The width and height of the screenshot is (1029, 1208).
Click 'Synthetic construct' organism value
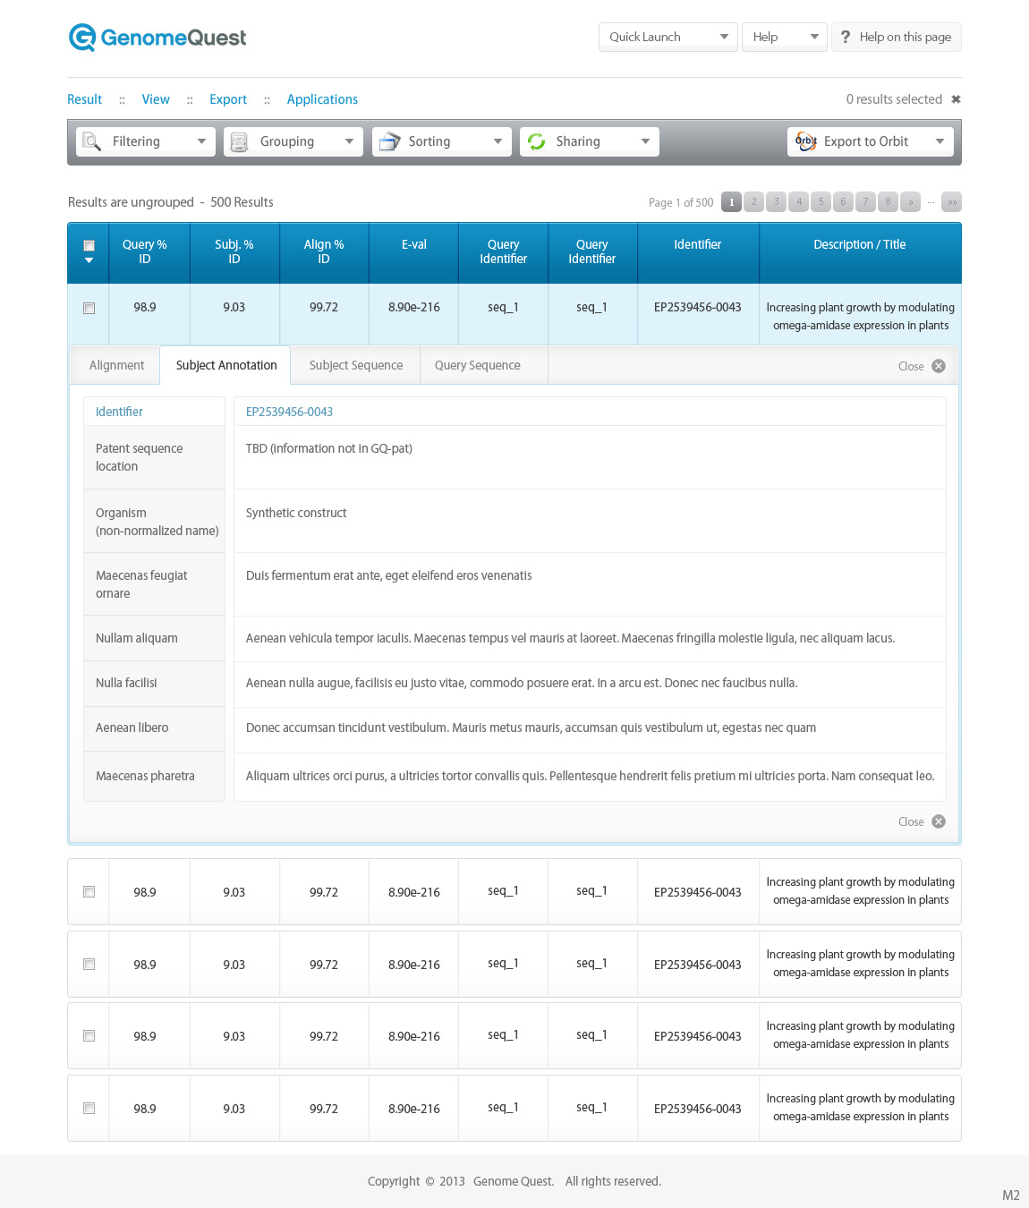click(296, 513)
